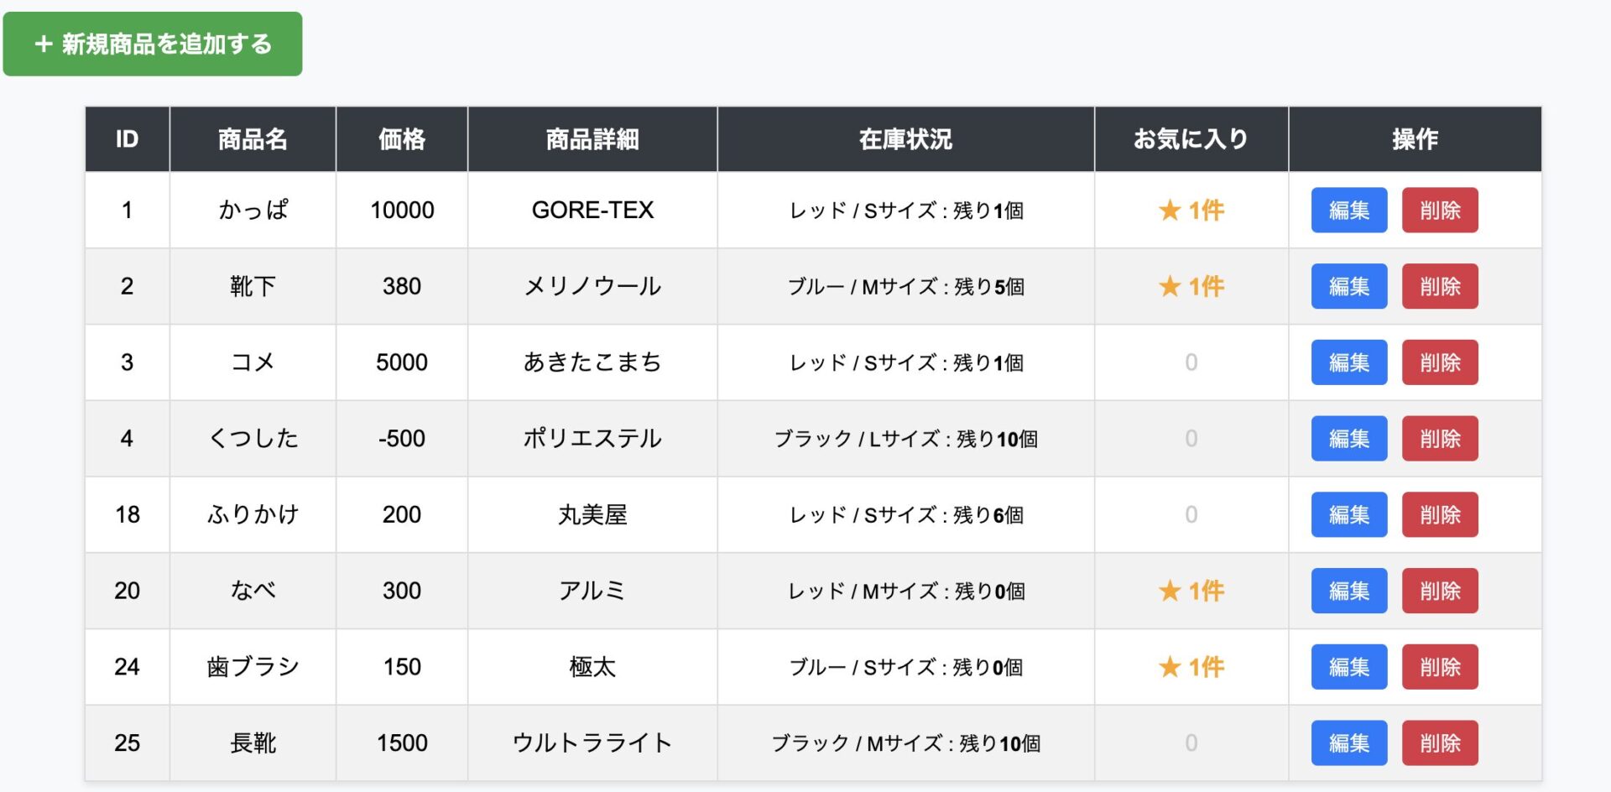Edit the かっぱ product row

point(1348,210)
